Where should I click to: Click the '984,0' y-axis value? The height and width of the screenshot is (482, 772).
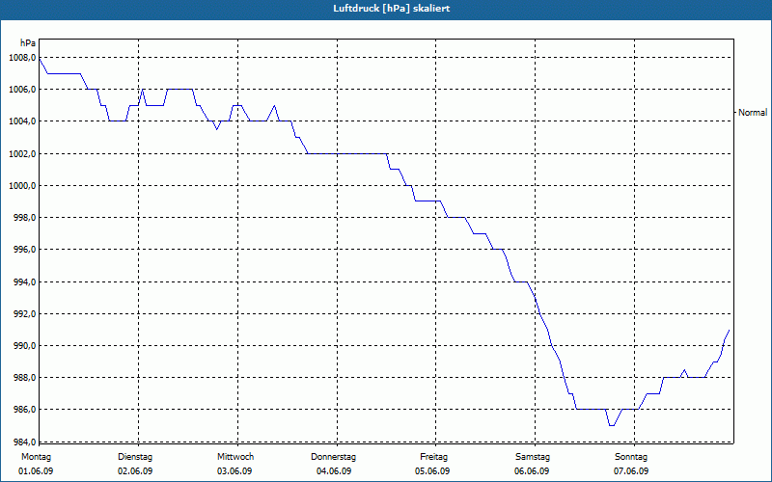(25, 441)
